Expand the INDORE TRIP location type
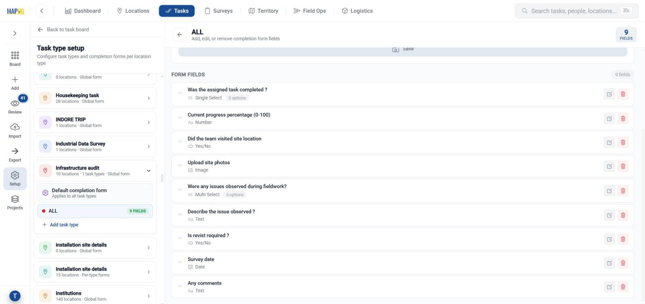 coord(149,122)
